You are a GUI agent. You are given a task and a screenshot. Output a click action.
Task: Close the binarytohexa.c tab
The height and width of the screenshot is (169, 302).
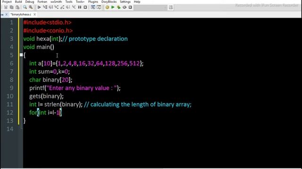pos(34,15)
